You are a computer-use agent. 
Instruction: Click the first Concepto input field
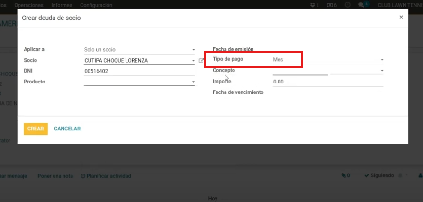pyautogui.click(x=300, y=71)
